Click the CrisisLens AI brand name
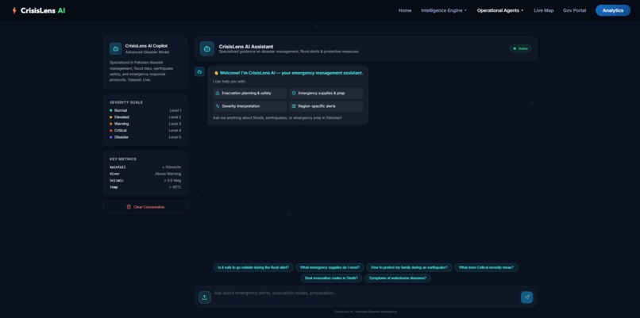The width and height of the screenshot is (640, 318). 43,10
